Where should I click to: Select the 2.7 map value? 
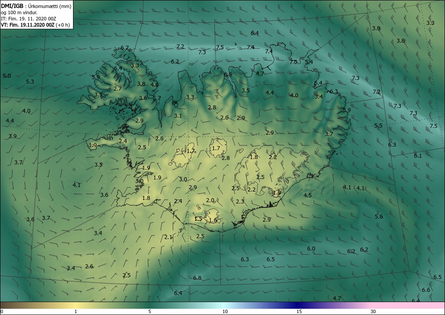[117, 88]
